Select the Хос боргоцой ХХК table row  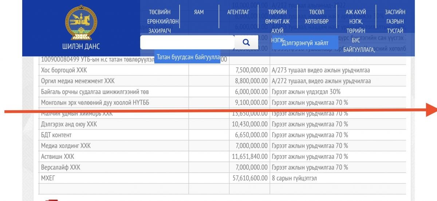64,70
